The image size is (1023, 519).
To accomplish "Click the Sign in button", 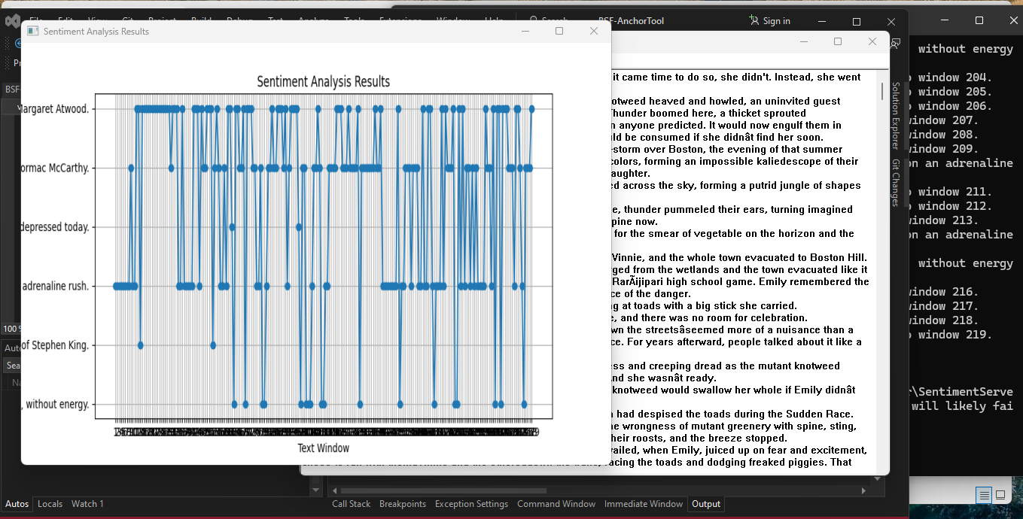I will click(769, 20).
